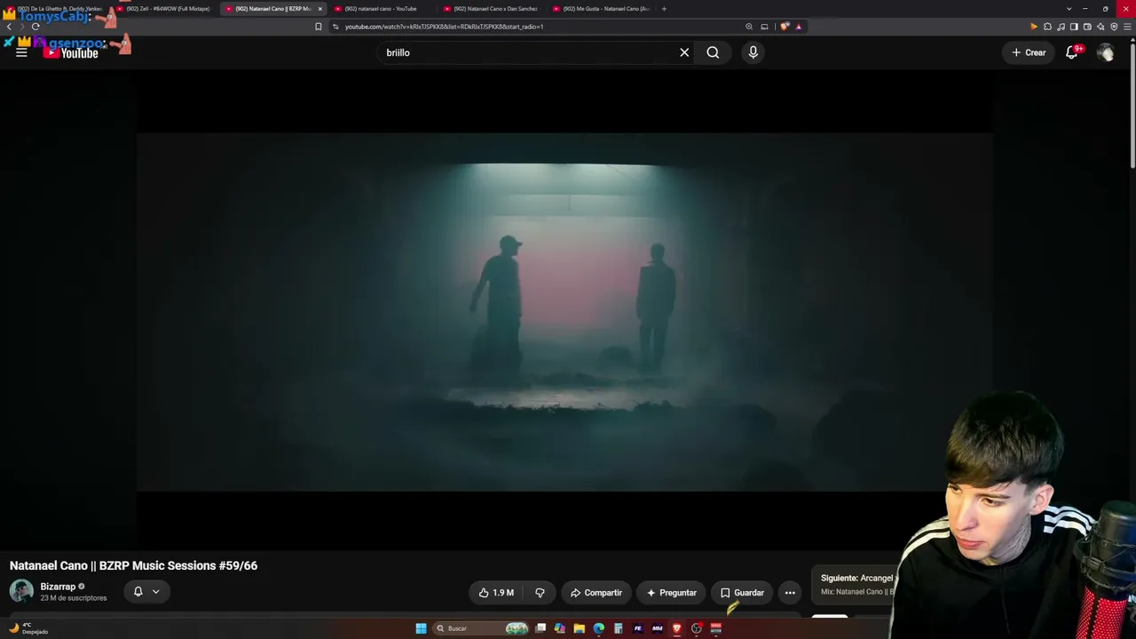The image size is (1136, 639).
Task: Open the weather widget showing Despejado
Action: click(28, 628)
